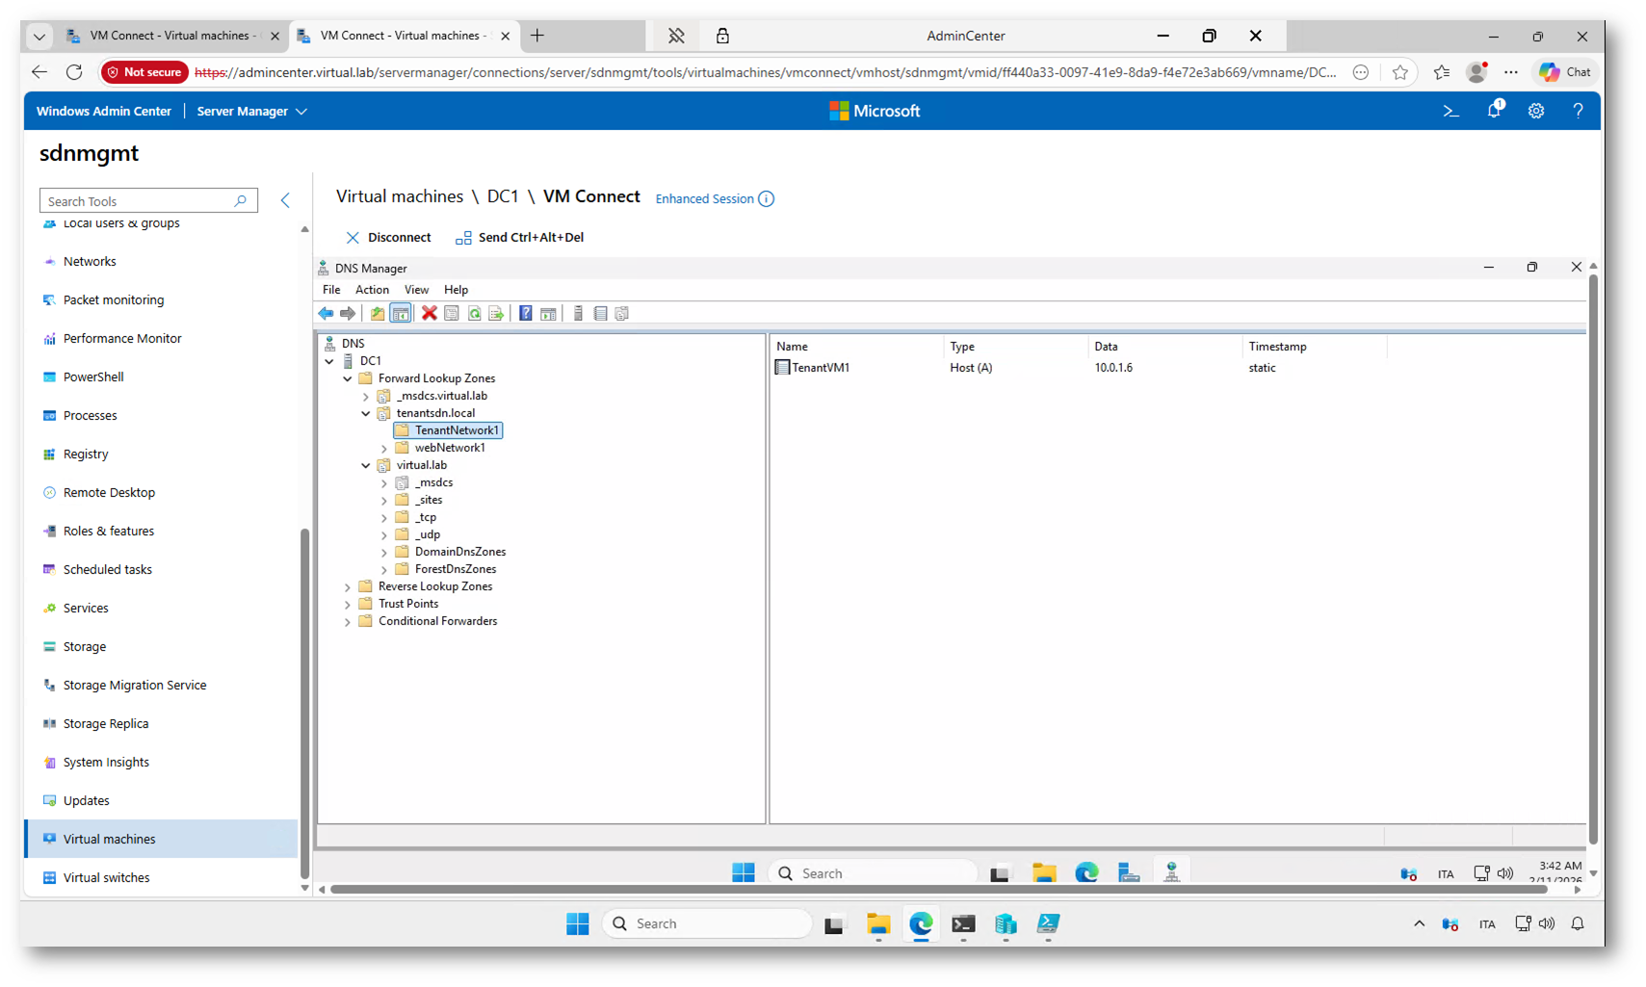
Task: Click the PowerShell console icon in header
Action: coord(1451,112)
